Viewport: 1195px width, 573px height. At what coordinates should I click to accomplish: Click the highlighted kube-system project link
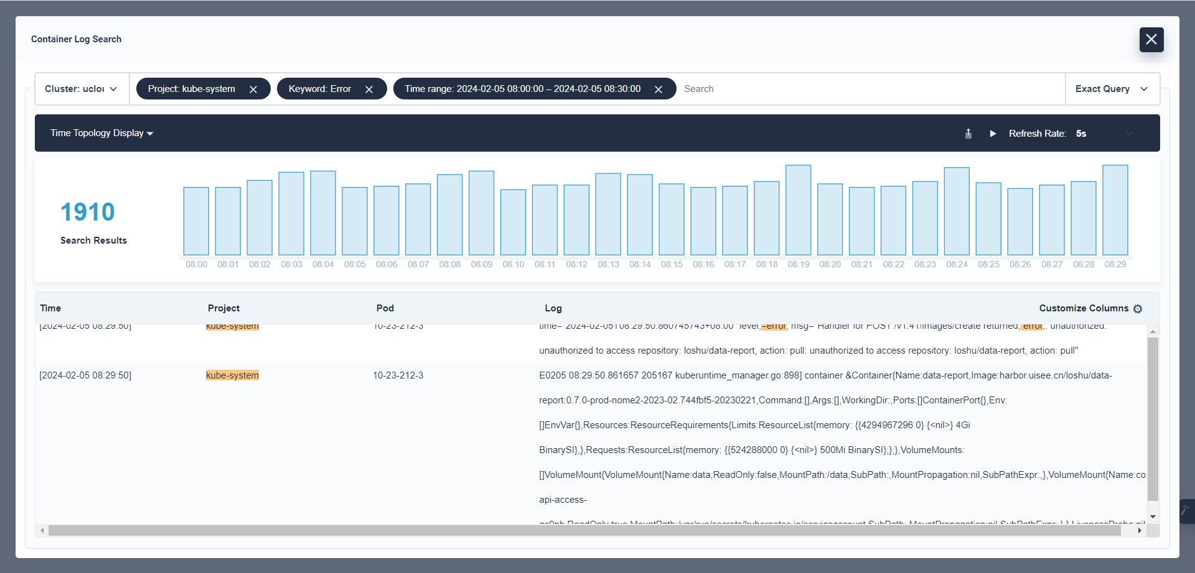[232, 375]
